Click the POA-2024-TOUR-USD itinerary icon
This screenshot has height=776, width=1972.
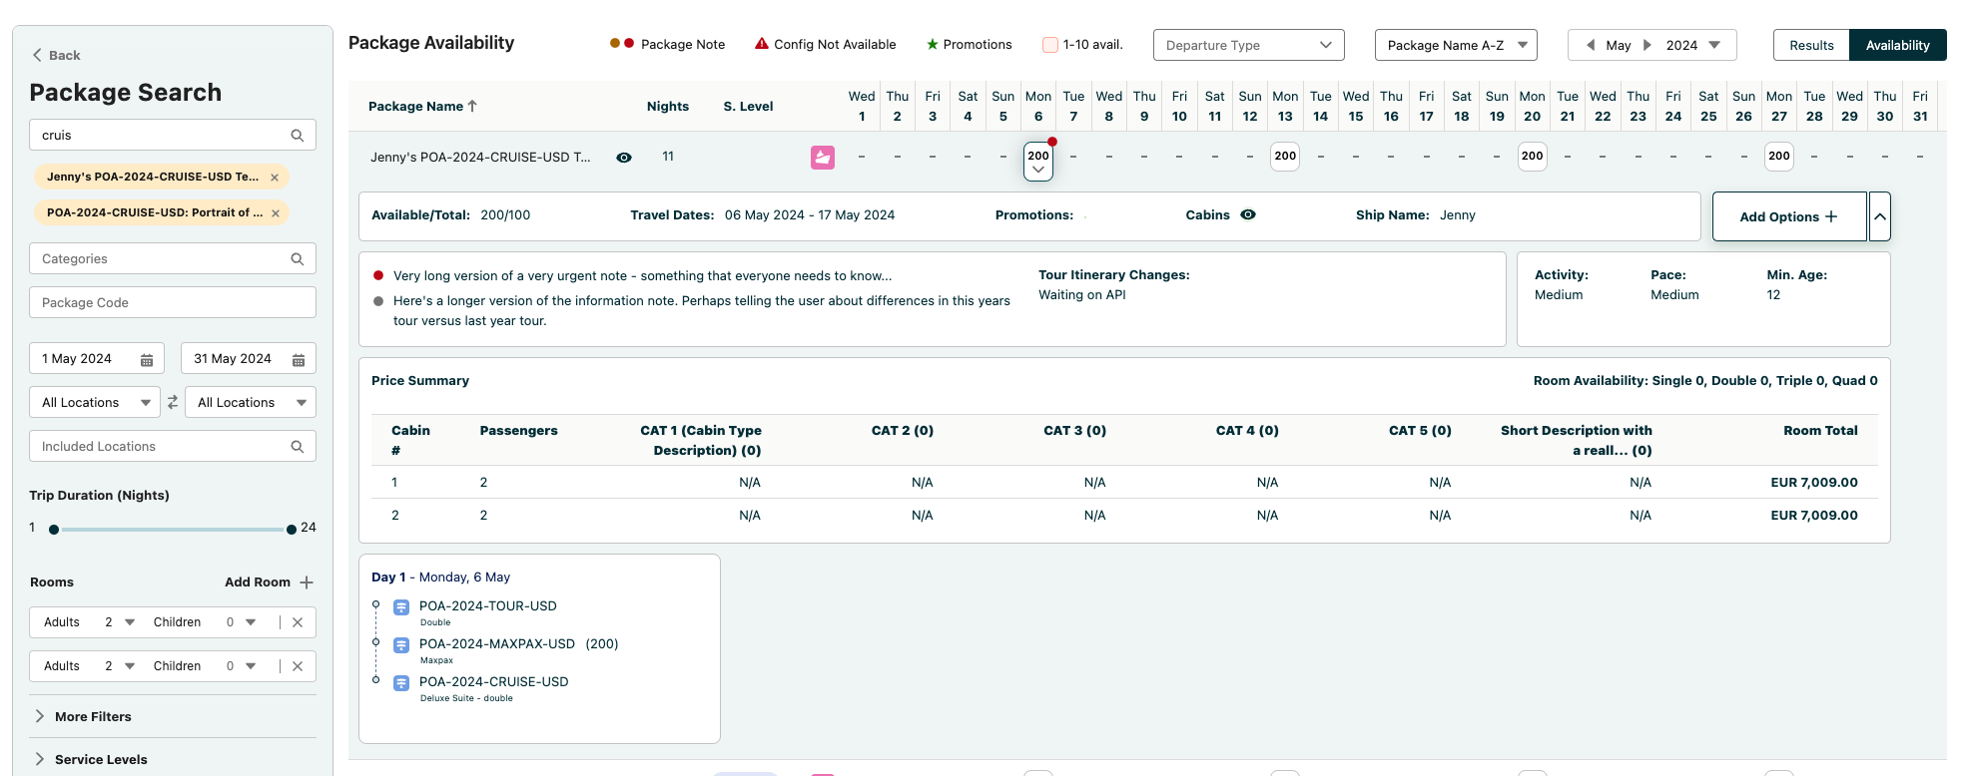401,607
